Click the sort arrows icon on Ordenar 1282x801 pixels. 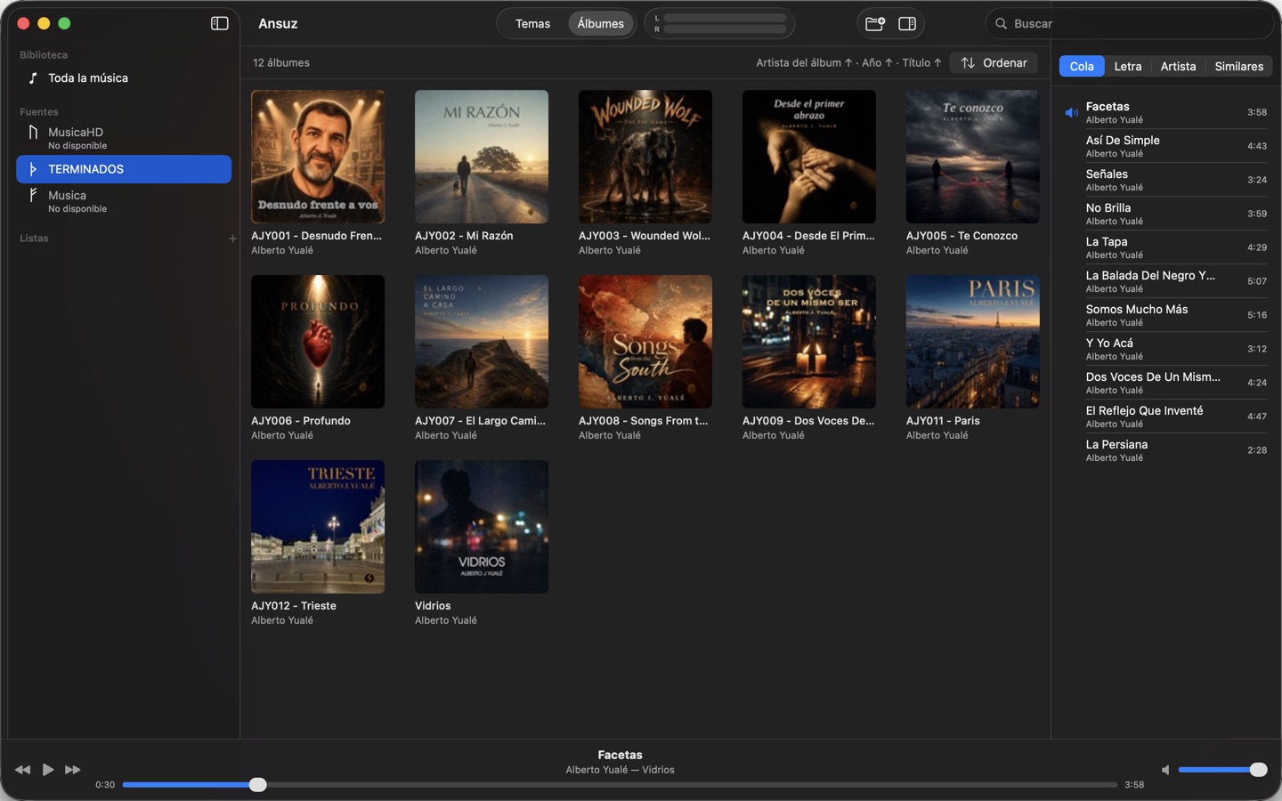tap(968, 63)
